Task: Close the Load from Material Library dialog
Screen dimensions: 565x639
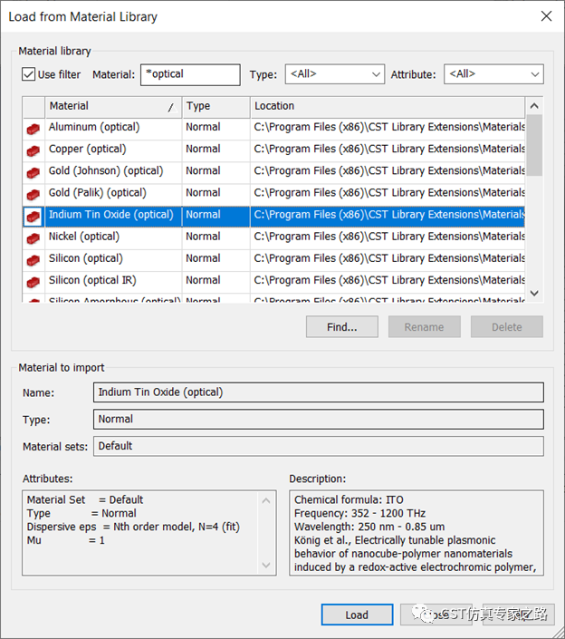Action: click(546, 16)
